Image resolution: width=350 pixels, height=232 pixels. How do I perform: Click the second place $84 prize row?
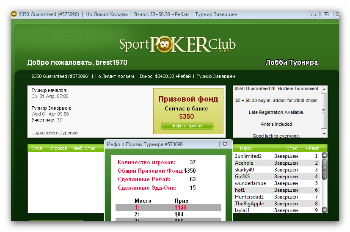point(168,214)
